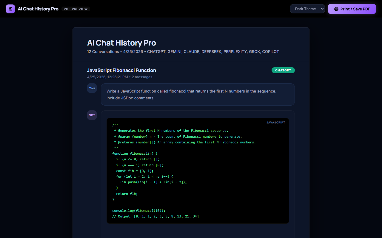The width and height of the screenshot is (382, 238).
Task: Click the user message about fibonacci function
Action: (x=198, y=94)
